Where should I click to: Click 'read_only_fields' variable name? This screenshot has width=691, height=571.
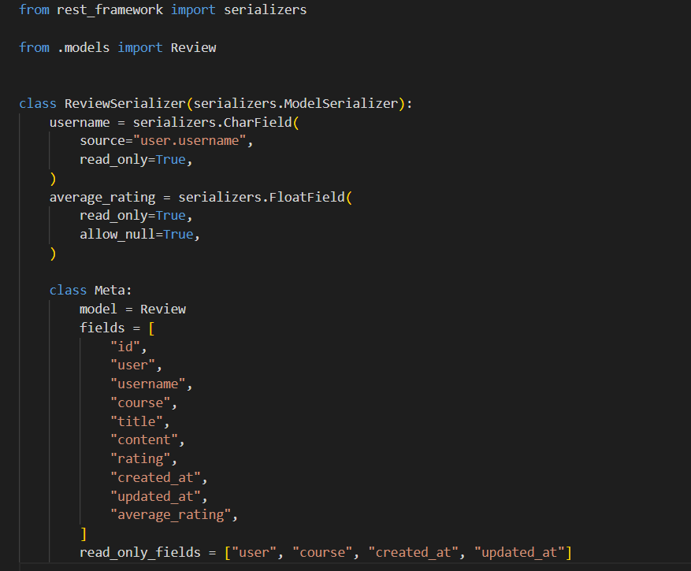click(x=140, y=553)
